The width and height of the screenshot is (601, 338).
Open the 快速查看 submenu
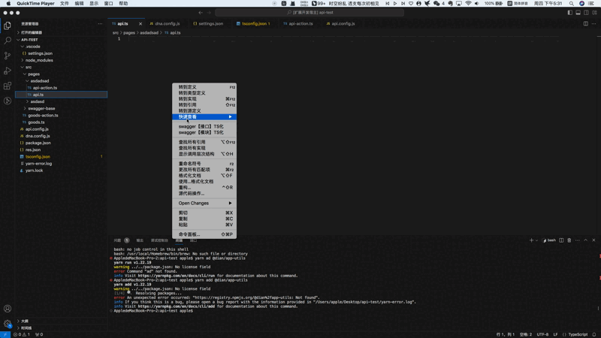coord(204,116)
